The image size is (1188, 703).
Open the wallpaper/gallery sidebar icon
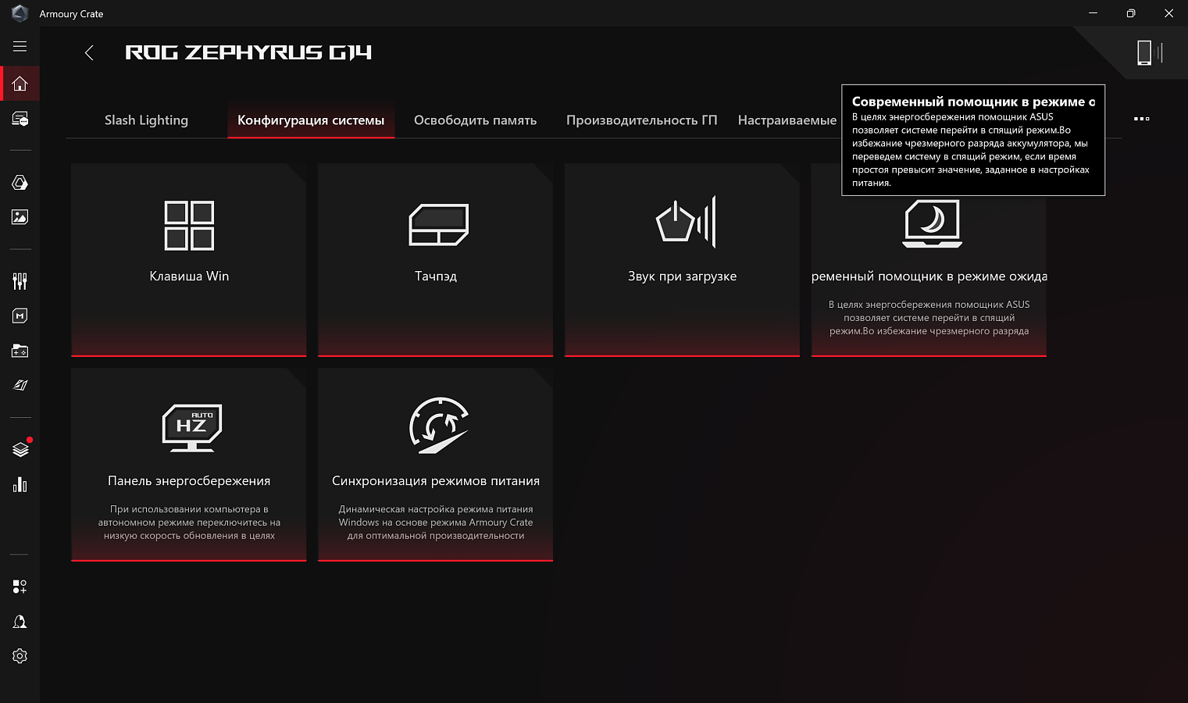pyautogui.click(x=20, y=216)
